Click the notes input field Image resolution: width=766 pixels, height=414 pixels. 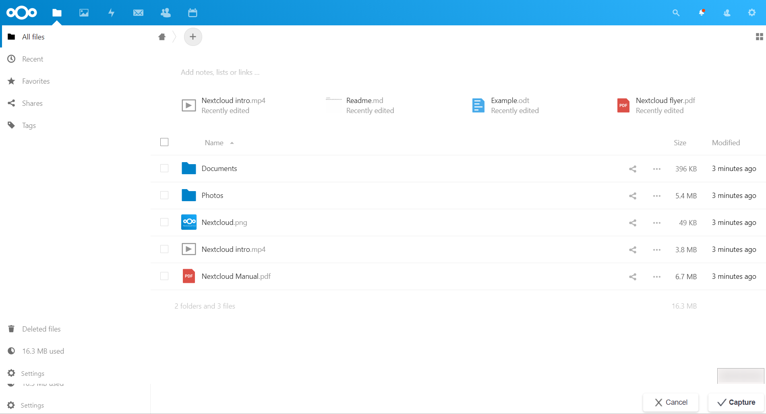pyautogui.click(x=220, y=72)
